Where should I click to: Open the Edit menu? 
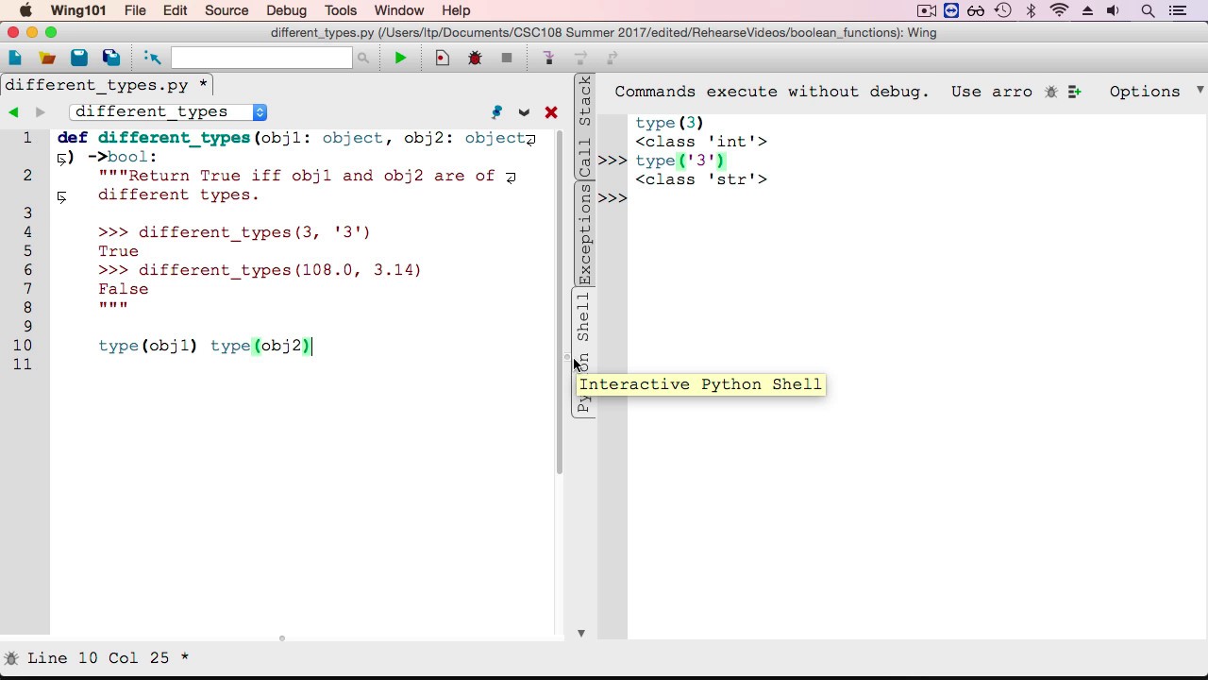tap(175, 10)
